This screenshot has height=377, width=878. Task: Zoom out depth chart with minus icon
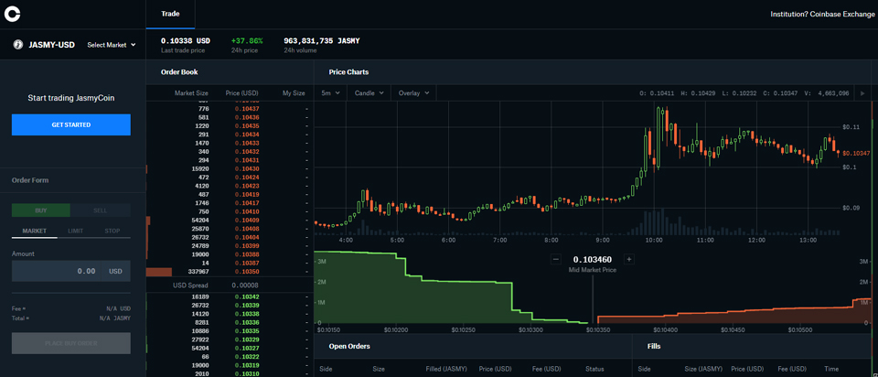pyautogui.click(x=555, y=259)
